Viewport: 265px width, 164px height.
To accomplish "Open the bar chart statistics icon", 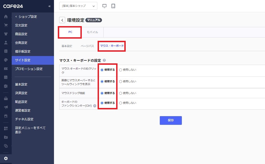I will coord(6,77).
